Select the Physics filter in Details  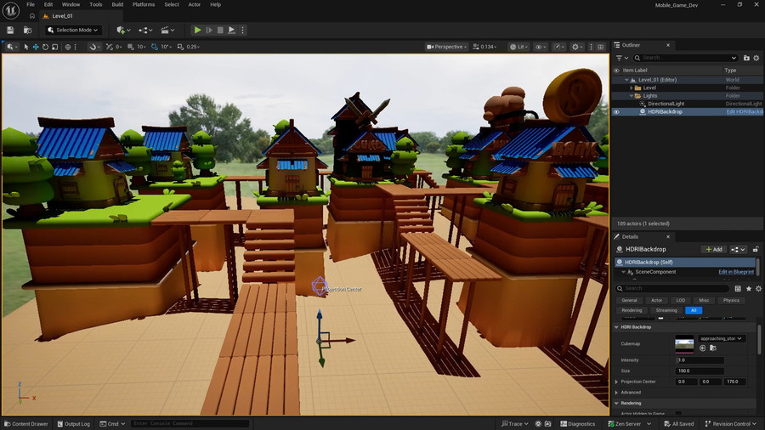pyautogui.click(x=731, y=300)
